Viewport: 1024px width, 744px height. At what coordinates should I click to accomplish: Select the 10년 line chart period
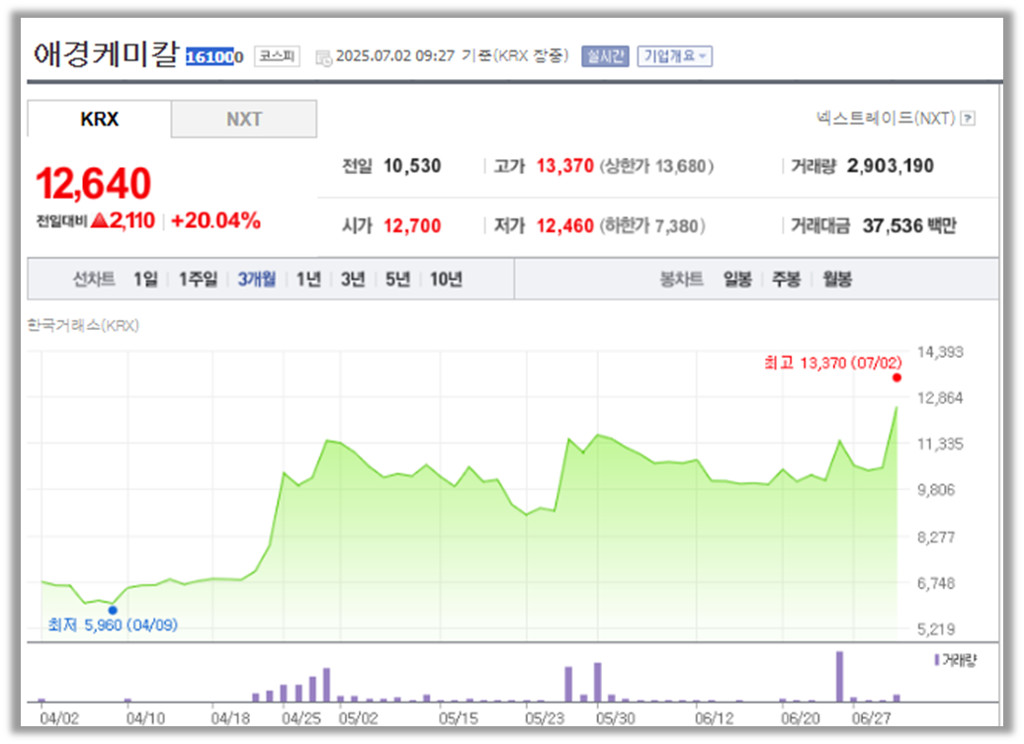[x=446, y=280]
